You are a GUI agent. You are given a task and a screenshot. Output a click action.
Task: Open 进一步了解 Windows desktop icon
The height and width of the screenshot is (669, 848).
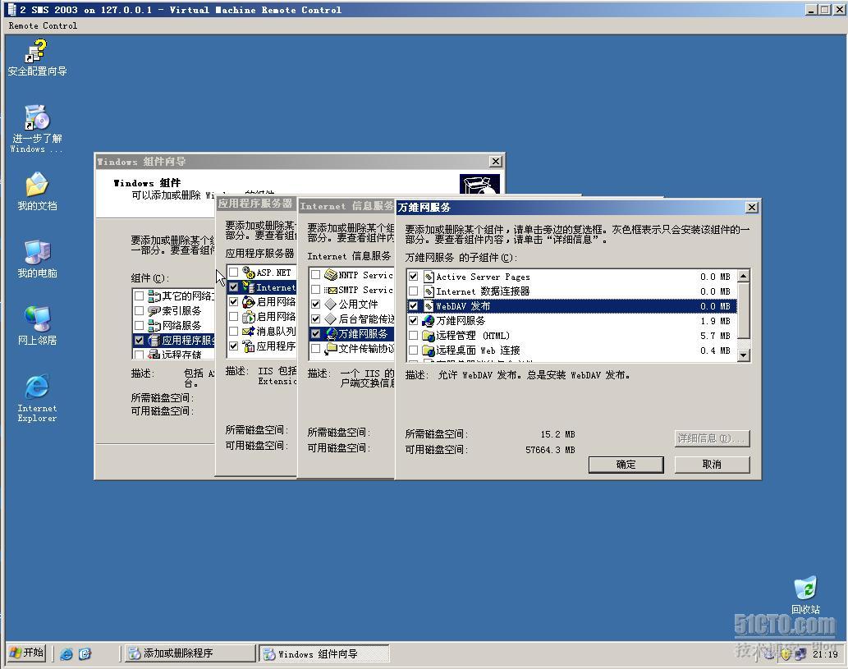[37, 129]
